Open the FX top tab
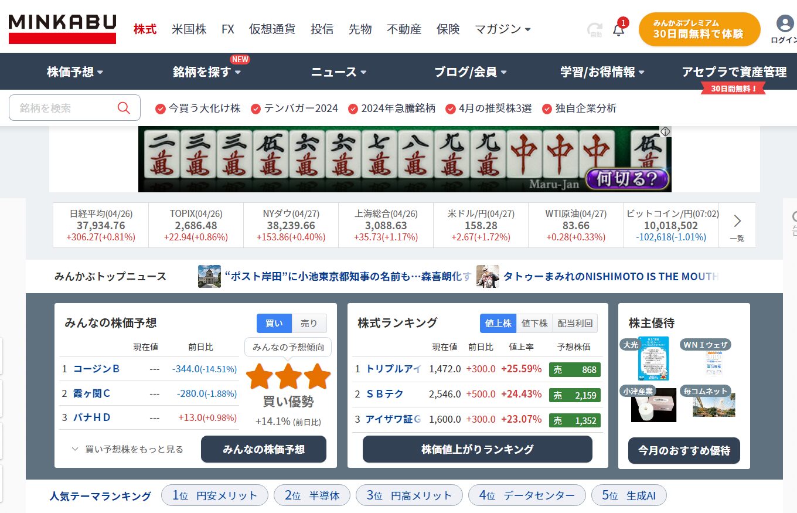 point(228,29)
